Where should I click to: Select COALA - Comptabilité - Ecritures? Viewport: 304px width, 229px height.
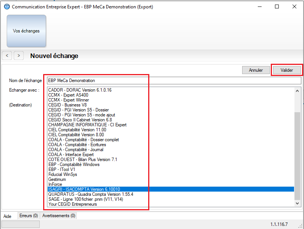coord(171,145)
